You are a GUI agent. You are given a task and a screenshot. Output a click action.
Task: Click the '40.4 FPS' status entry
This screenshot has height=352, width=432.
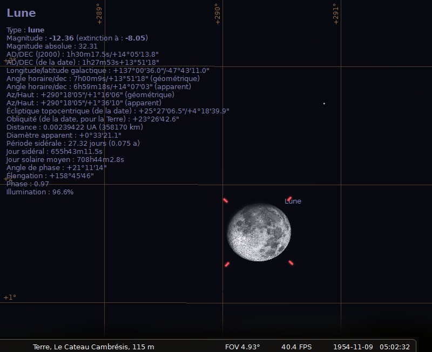(x=296, y=347)
